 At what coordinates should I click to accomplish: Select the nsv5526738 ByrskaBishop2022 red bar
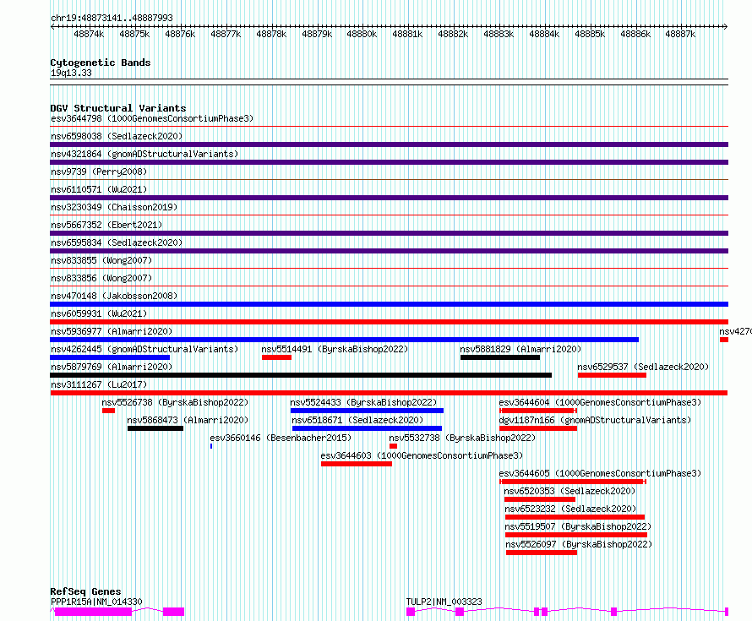108,411
